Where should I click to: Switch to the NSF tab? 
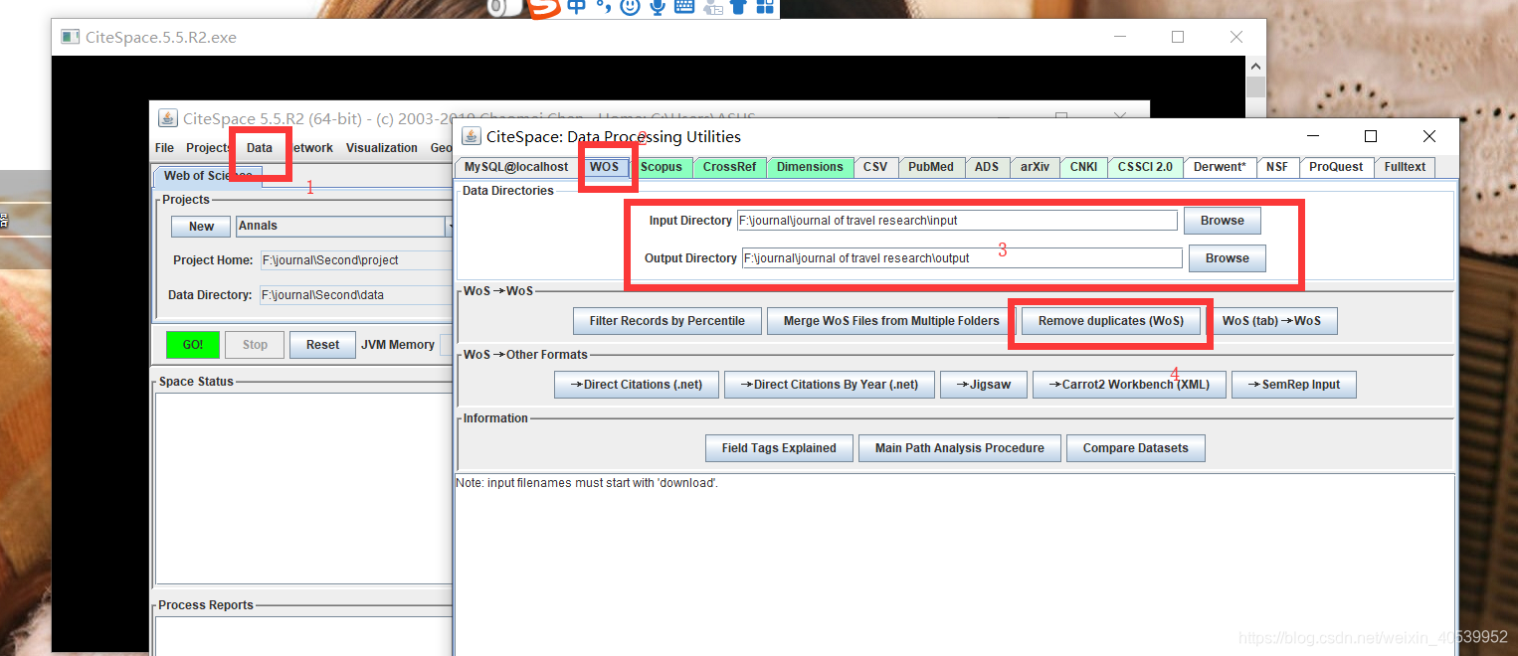(1277, 167)
